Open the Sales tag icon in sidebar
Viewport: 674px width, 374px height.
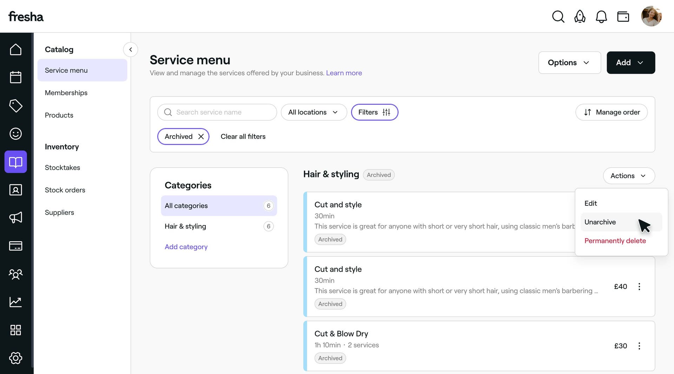click(15, 106)
